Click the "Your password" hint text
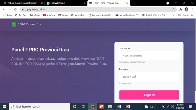 click(x=125, y=83)
